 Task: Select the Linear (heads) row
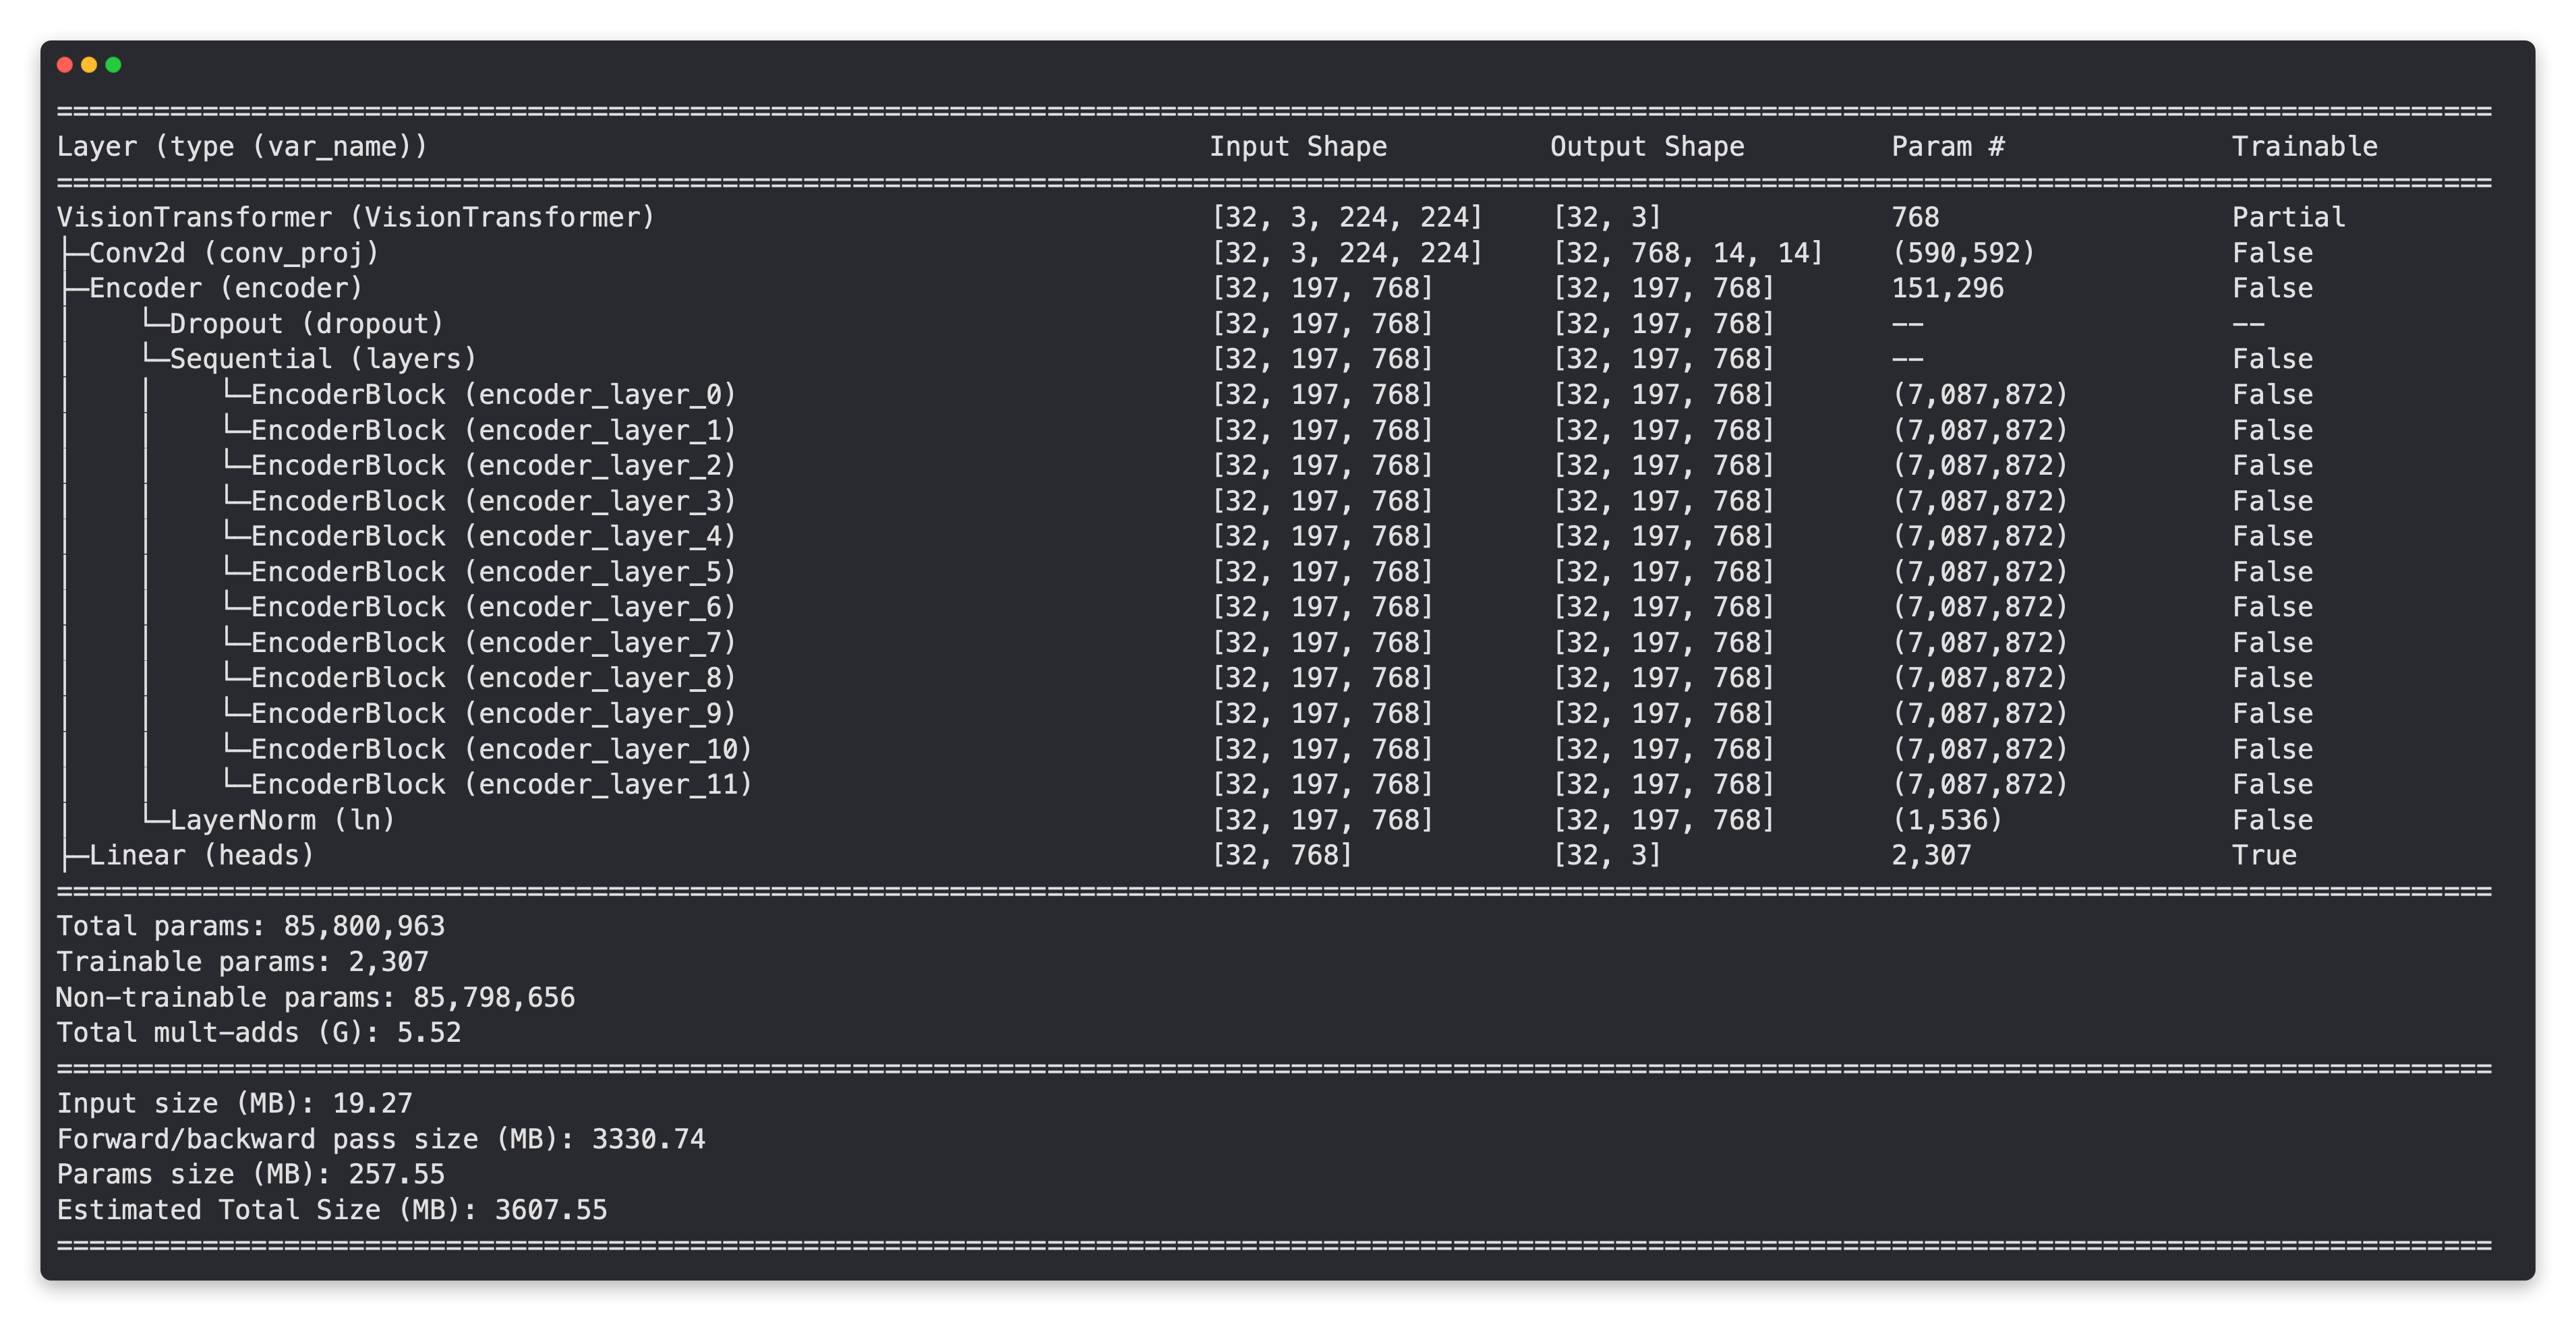click(x=201, y=855)
